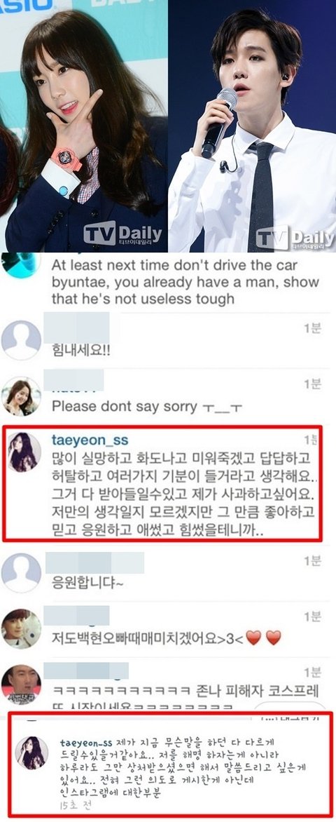Open the avatar next to 'Please dont say sorry'
This screenshot has height=822, width=336.
[22, 396]
